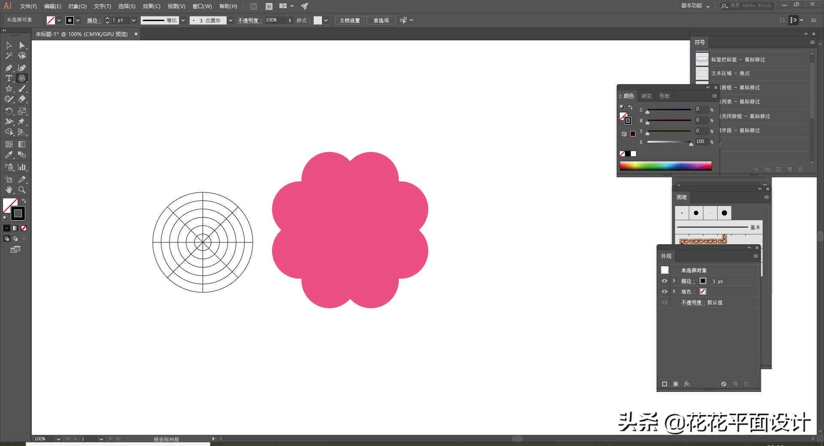Set solid Color paint mode in the toolbar

click(x=6, y=228)
